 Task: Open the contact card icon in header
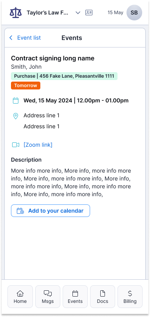point(89,13)
